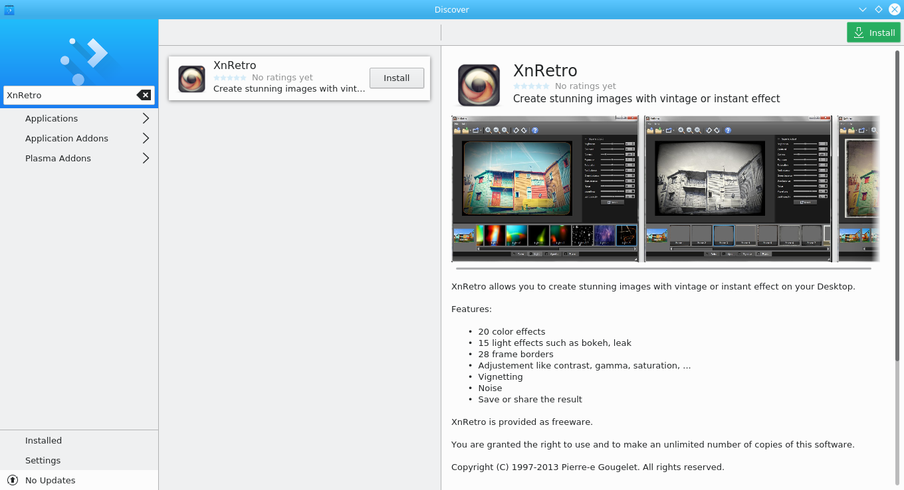Click "15 light effects such as bokeh, leak"

(x=554, y=343)
